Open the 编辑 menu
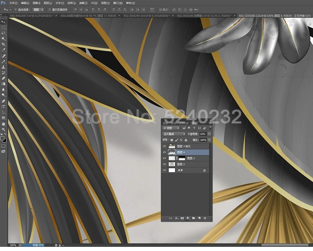Image resolution: width=313 pixels, height=251 pixels. tap(25, 3)
